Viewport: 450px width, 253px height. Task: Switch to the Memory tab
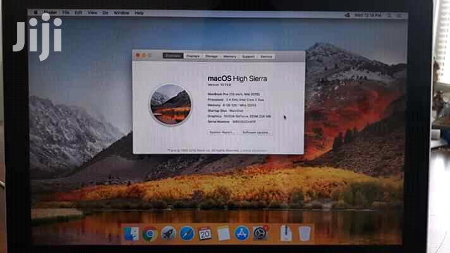click(229, 56)
